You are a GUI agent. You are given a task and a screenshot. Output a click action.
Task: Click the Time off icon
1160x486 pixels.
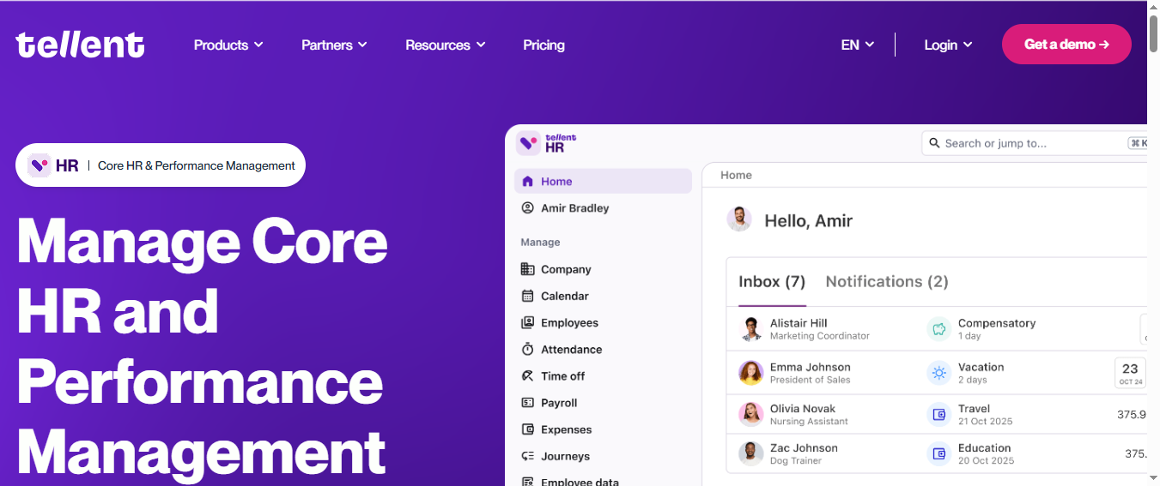coord(527,376)
